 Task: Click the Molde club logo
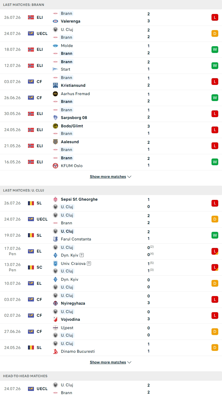[x=55, y=46]
